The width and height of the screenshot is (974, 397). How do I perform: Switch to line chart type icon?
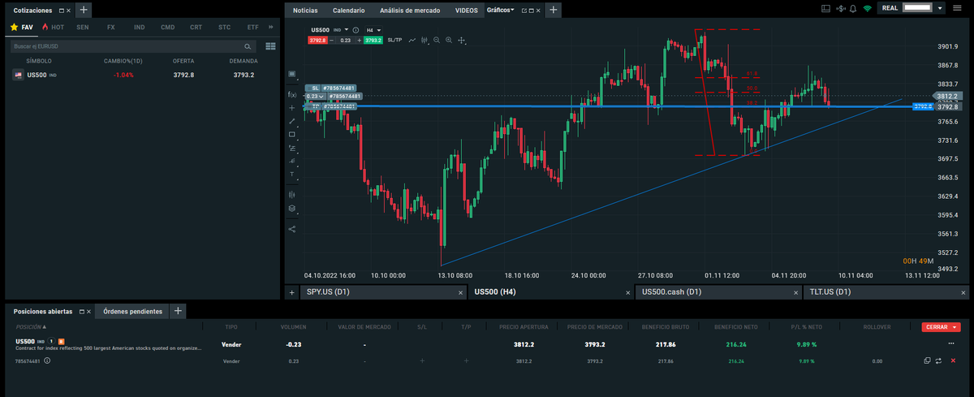(412, 40)
